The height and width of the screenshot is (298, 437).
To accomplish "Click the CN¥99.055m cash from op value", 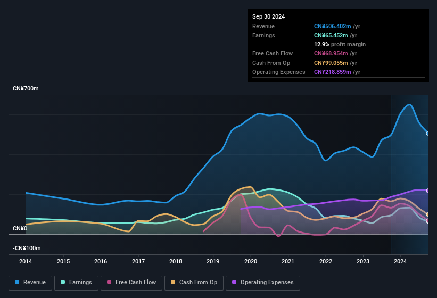I will 331,63.
